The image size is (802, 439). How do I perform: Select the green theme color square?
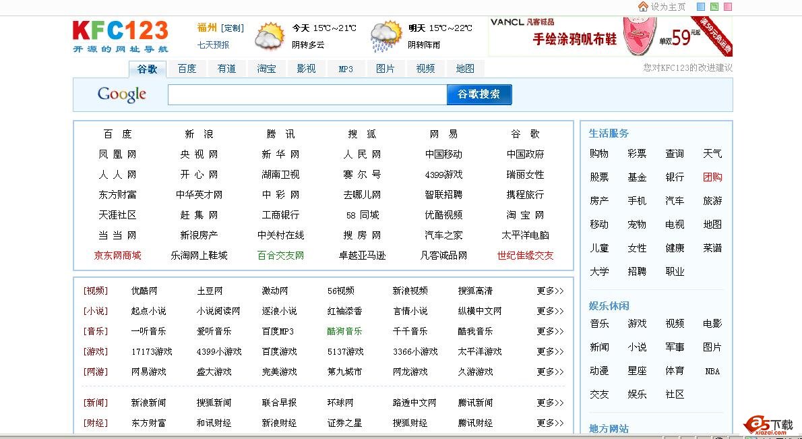714,7
